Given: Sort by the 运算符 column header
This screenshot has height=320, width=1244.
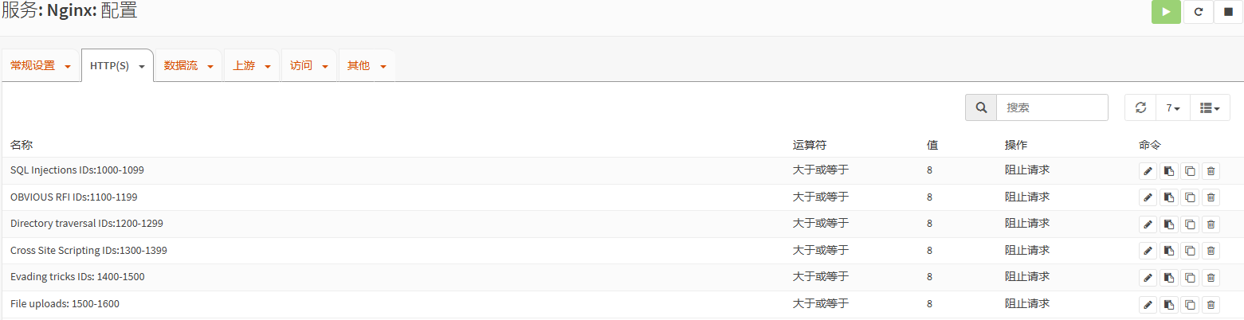Looking at the screenshot, I should point(810,145).
